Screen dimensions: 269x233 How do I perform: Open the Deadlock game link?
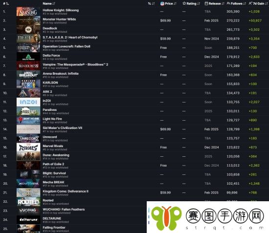coord(50,28)
